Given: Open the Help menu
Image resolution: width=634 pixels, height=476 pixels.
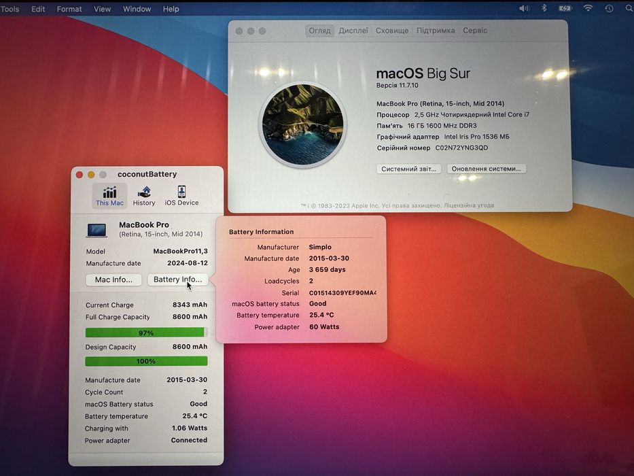Looking at the screenshot, I should [171, 9].
